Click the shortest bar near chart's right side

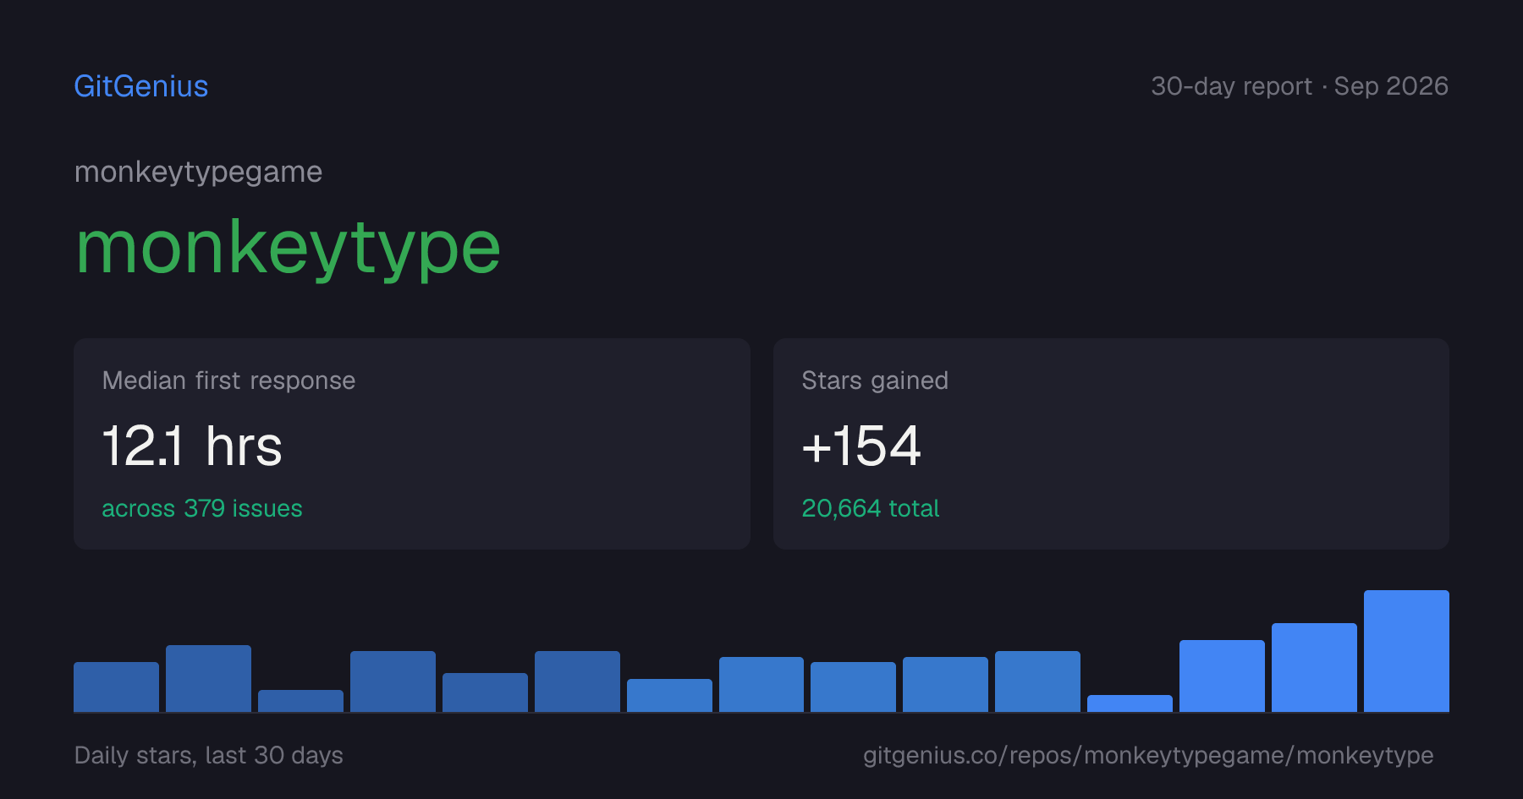[1130, 703]
